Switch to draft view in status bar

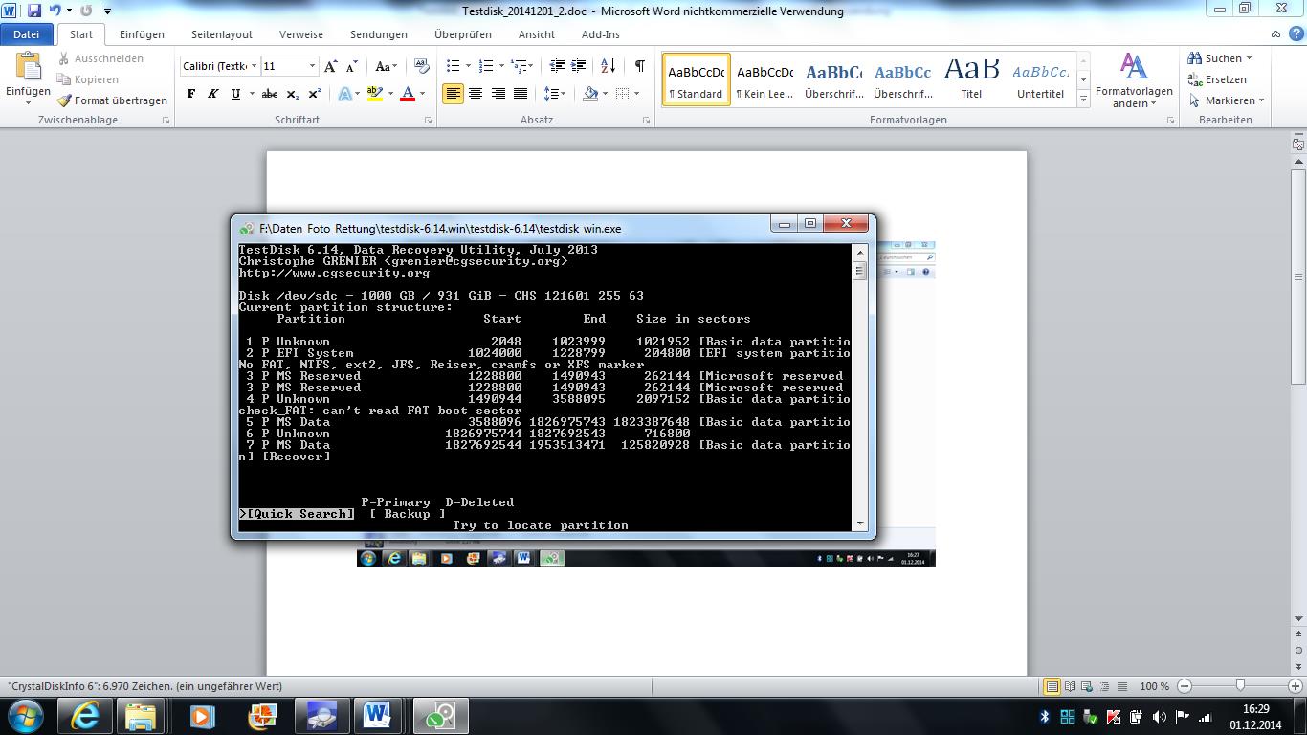[1122, 686]
